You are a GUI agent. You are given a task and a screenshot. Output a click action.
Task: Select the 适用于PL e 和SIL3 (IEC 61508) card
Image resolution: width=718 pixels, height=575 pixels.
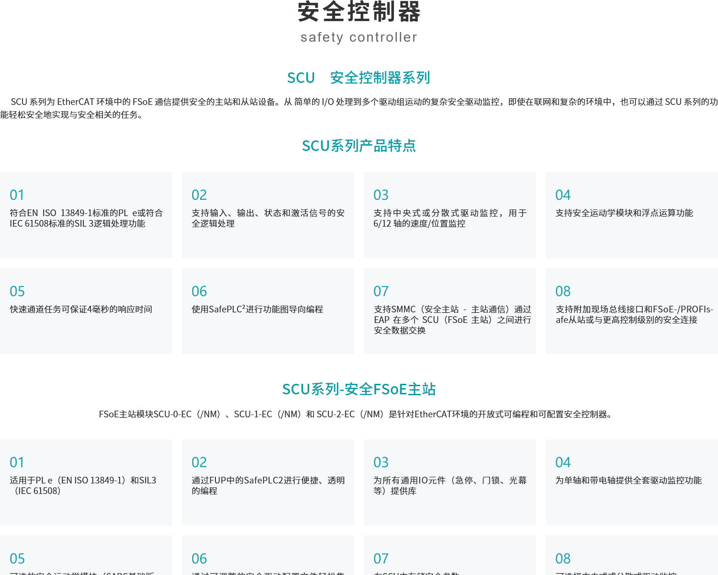tap(86, 483)
